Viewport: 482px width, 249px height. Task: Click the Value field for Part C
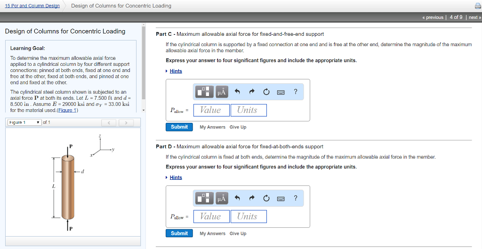point(211,110)
